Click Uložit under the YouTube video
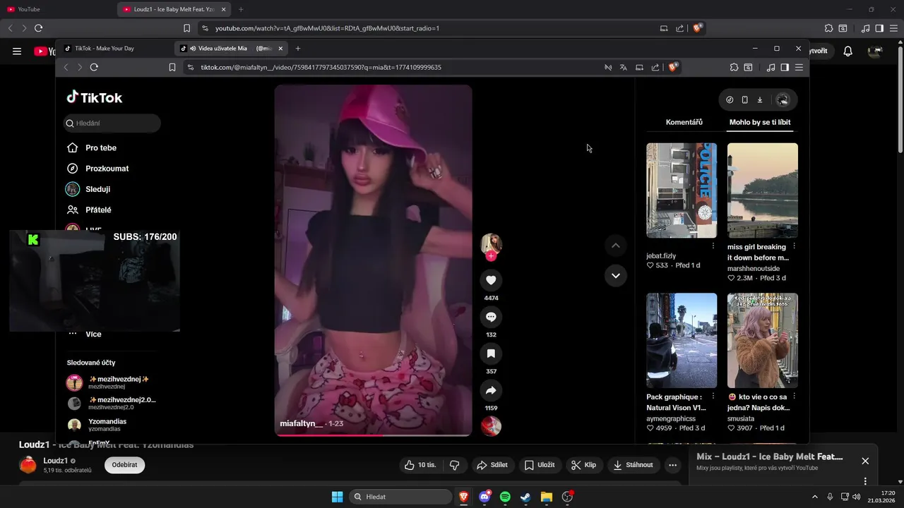Screen dimensions: 904x508 click(x=540, y=465)
